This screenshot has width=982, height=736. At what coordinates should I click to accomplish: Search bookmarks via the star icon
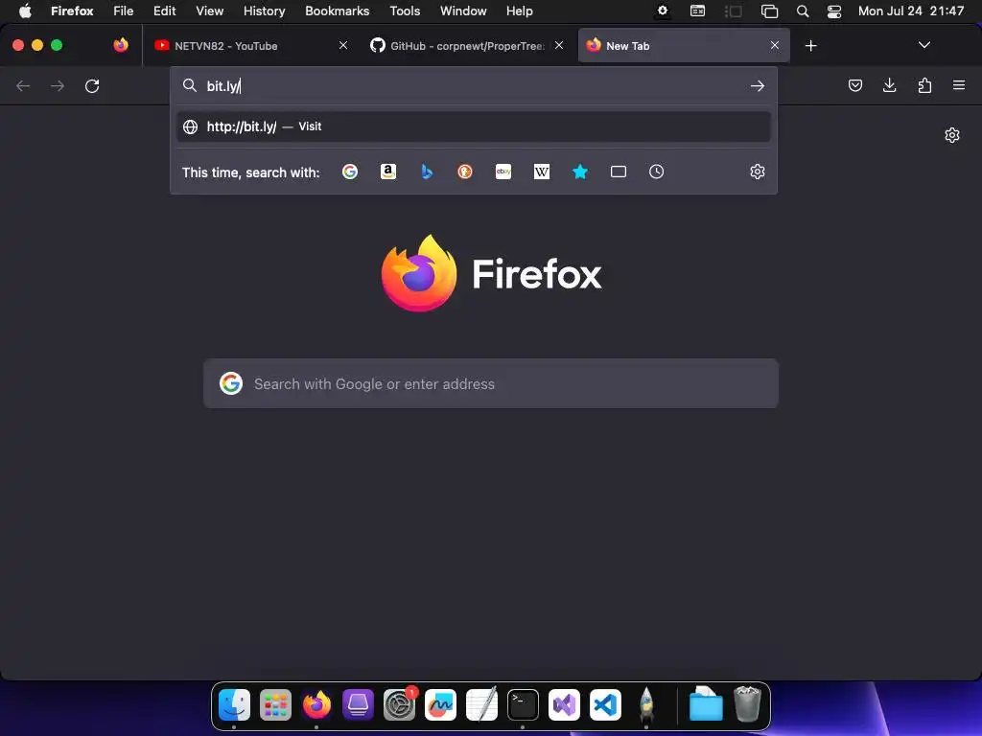pyautogui.click(x=580, y=172)
